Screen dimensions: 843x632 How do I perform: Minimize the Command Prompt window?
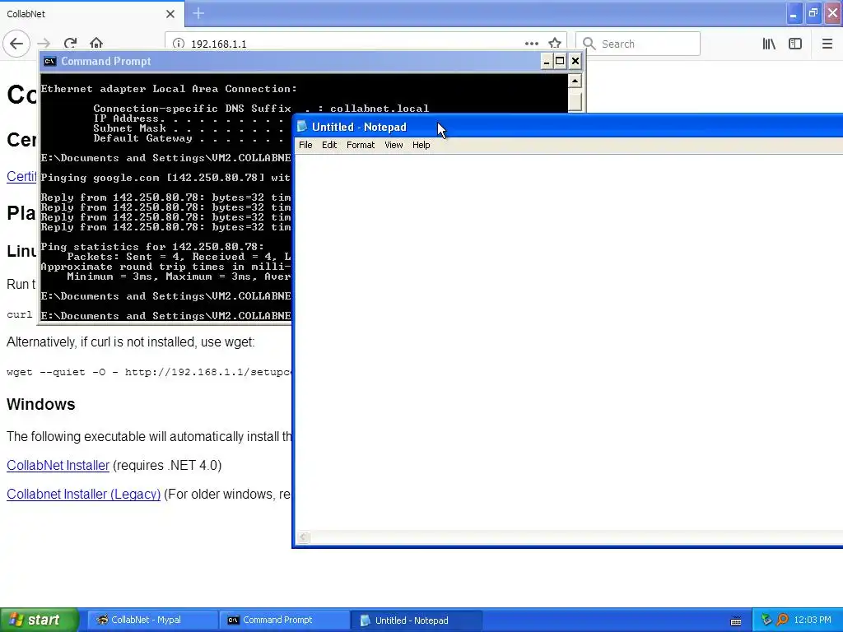(547, 61)
